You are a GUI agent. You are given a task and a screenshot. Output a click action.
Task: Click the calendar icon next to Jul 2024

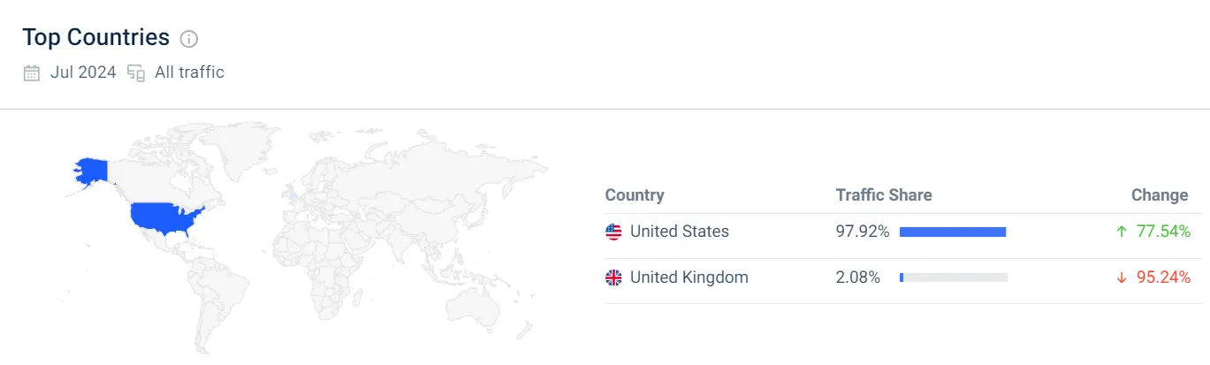(x=32, y=73)
